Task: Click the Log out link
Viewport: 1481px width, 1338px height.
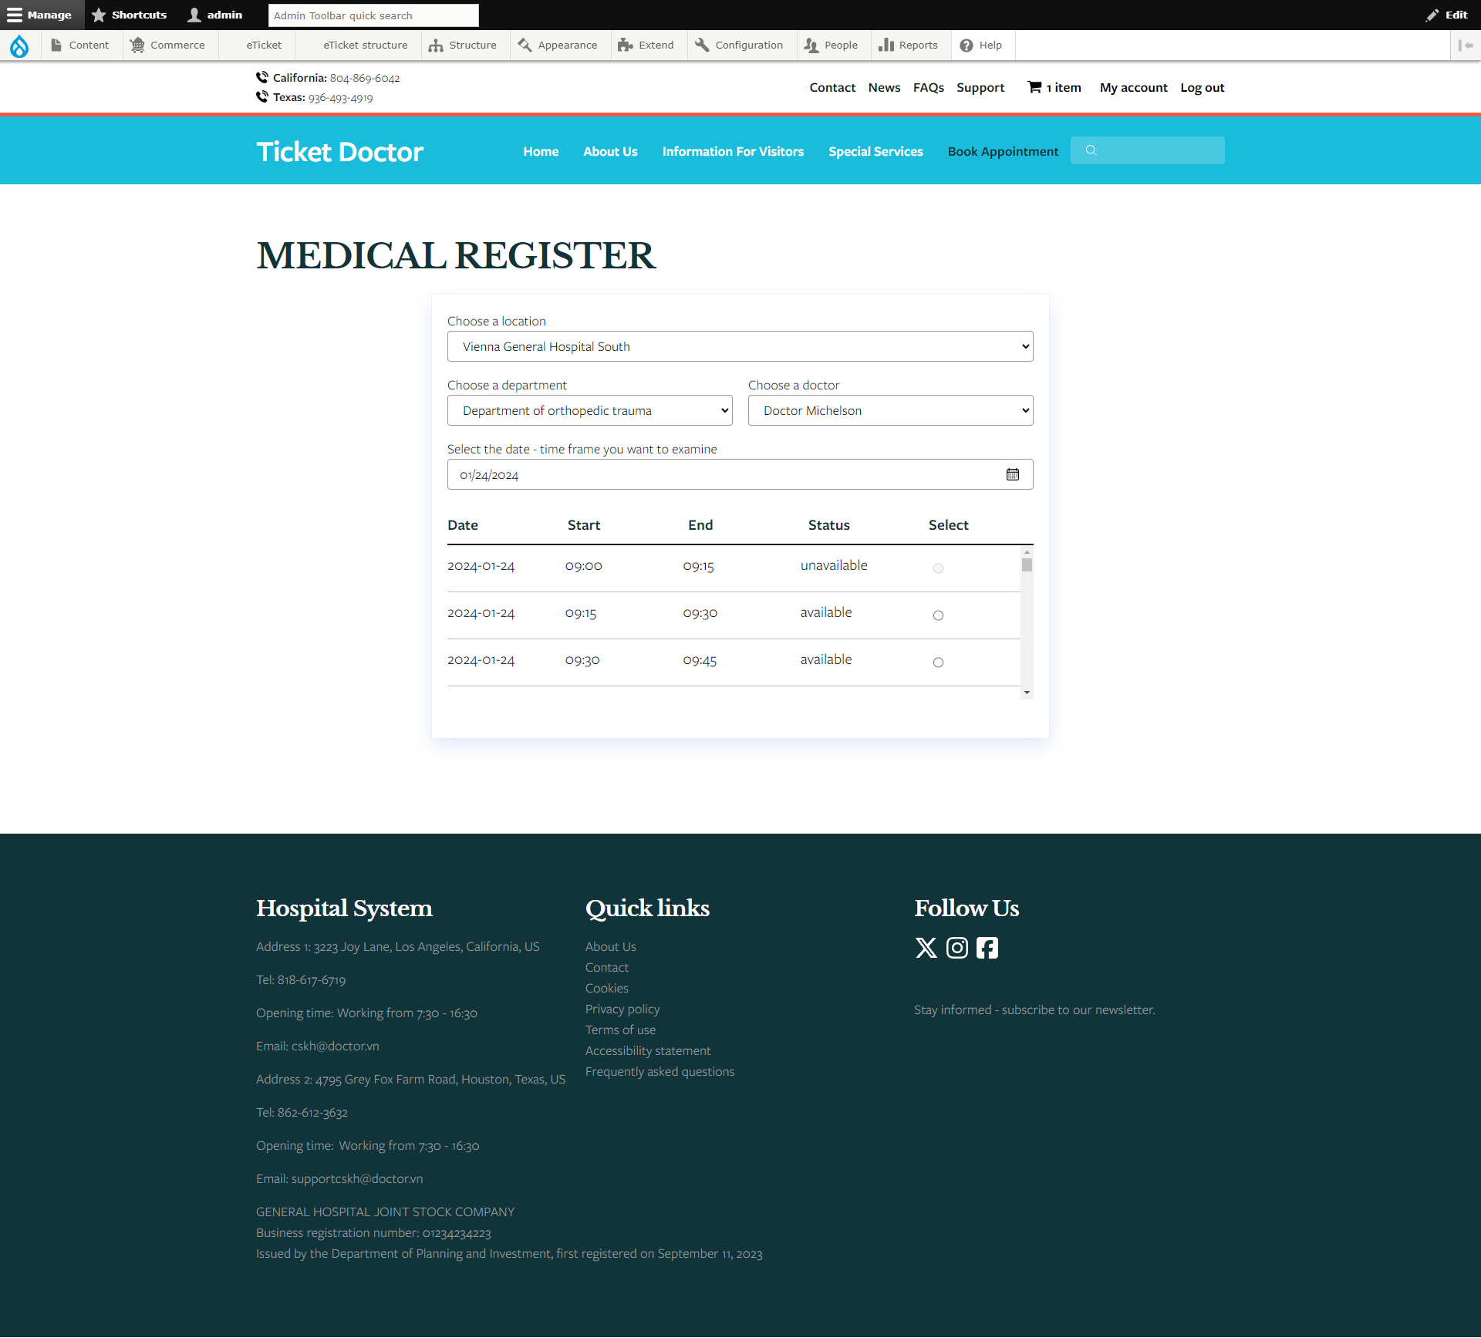Action: tap(1202, 87)
